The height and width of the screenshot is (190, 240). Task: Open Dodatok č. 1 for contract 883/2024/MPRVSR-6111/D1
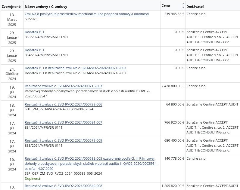pyautogui.click(x=34, y=32)
